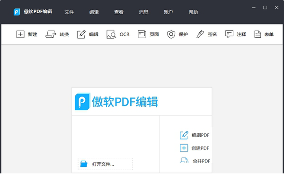Click the 表单 form document icon
Viewport: 284px width, 180px height.
pyautogui.click(x=257, y=34)
